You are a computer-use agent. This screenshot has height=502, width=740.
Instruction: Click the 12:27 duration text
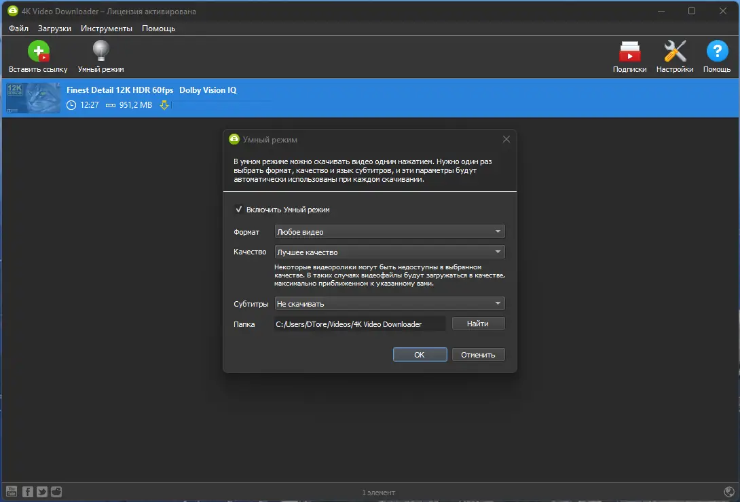click(89, 105)
